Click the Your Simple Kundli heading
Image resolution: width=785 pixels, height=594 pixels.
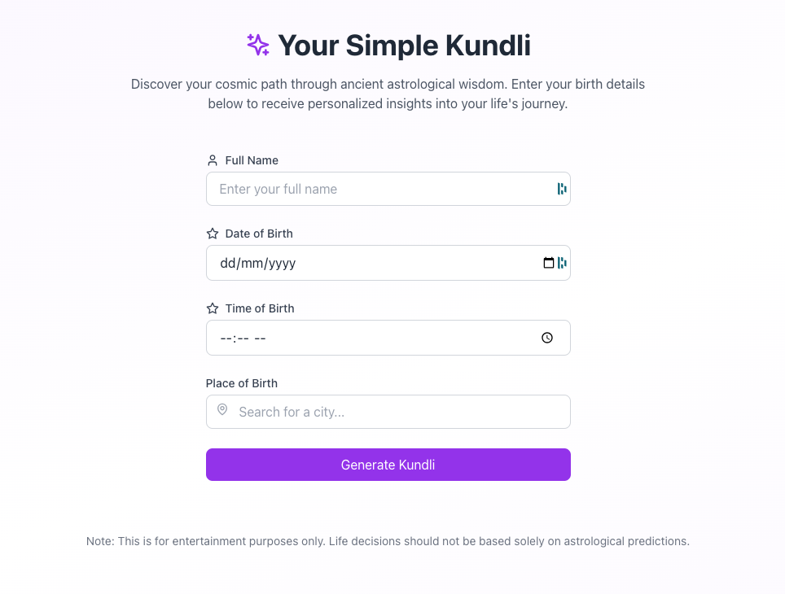pyautogui.click(x=404, y=46)
